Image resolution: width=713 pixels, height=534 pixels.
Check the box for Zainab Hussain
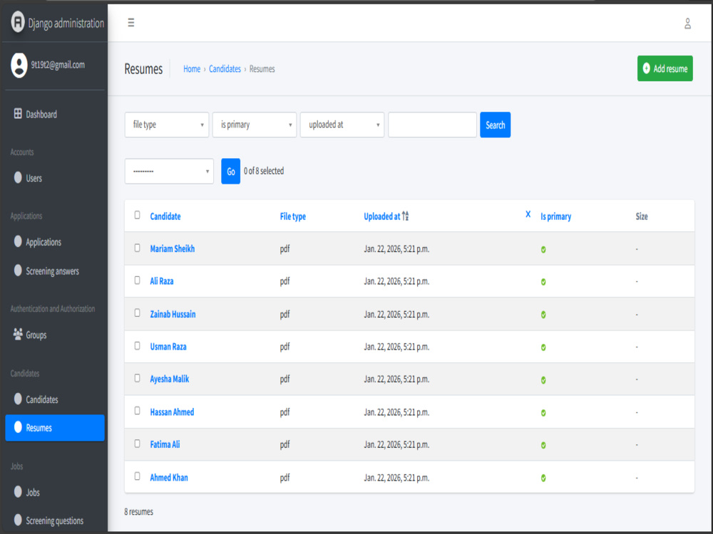pos(138,313)
